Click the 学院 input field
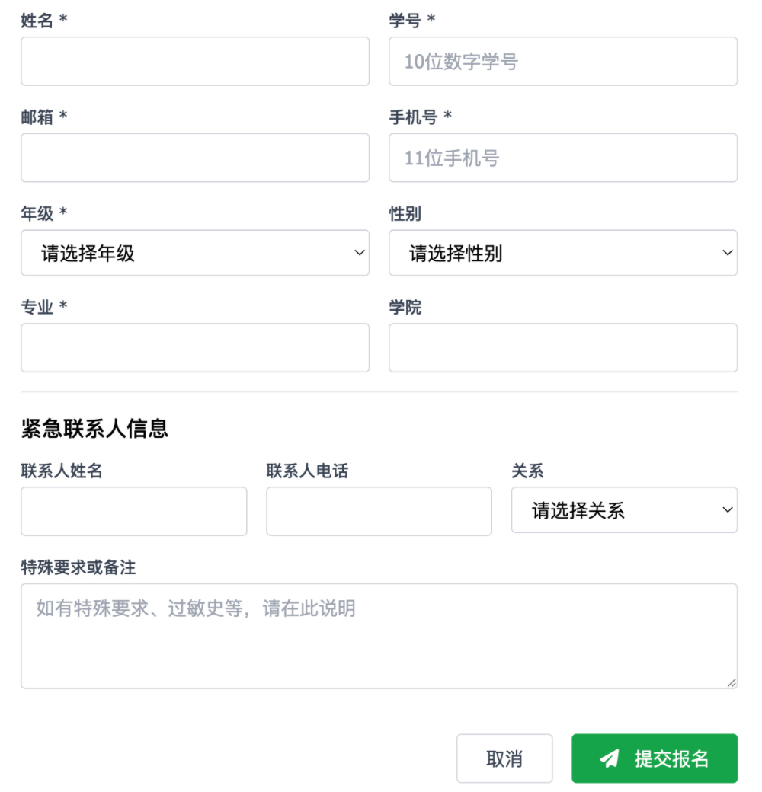 click(x=562, y=347)
